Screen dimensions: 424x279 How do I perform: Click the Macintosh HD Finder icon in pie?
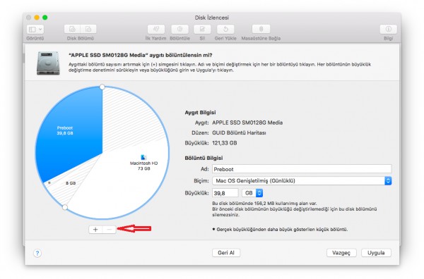pos(143,157)
